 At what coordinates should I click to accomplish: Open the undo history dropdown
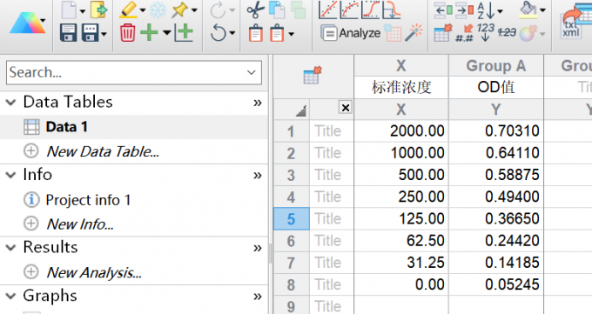[x=232, y=33]
